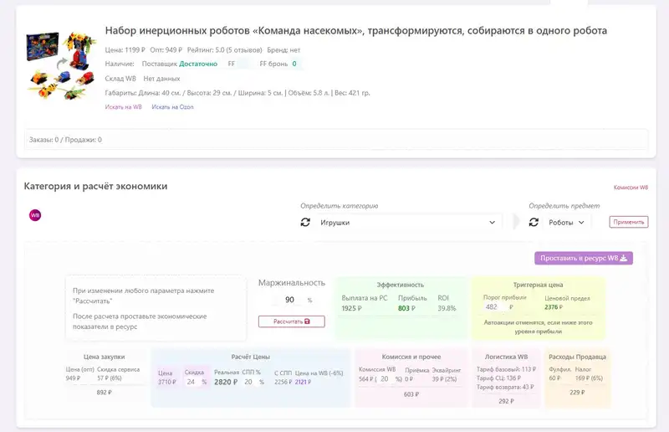Click the Габариты dimensions line
Image resolution: width=669 pixels, height=432 pixels.
coord(237,93)
